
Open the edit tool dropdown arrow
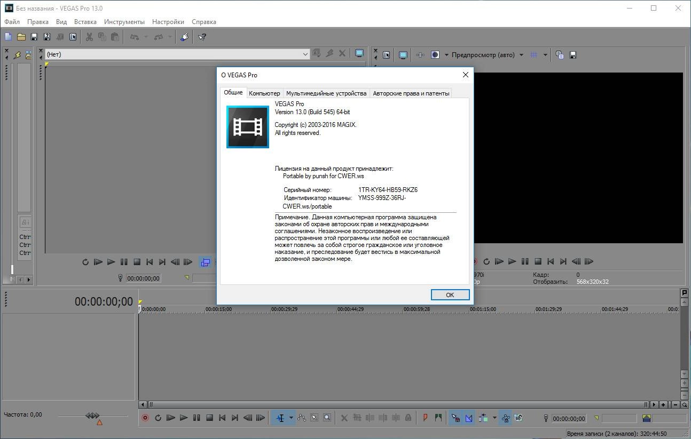click(291, 418)
